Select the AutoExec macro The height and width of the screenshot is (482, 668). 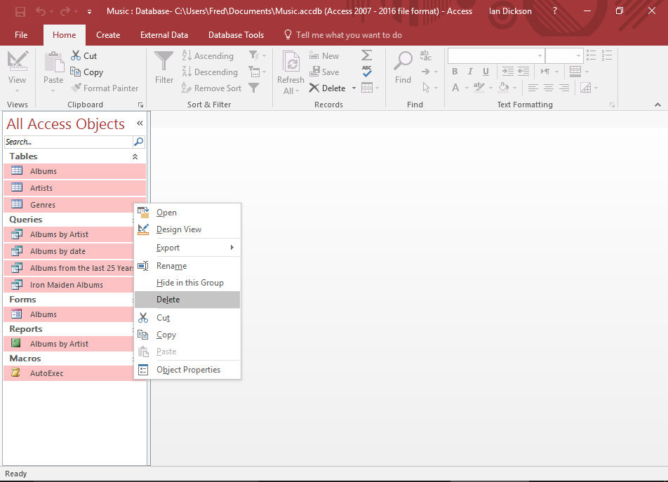point(69,373)
